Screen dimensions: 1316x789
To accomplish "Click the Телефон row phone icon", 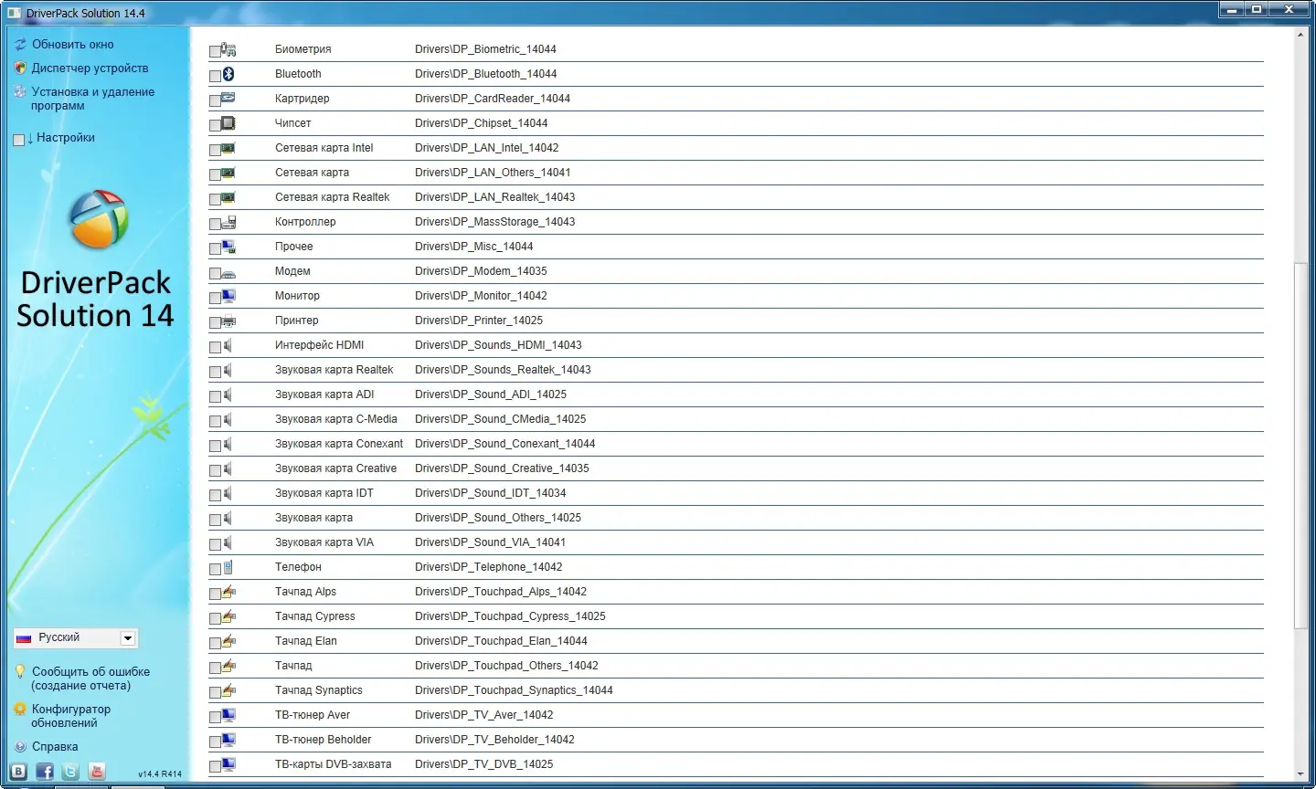I will point(228,567).
